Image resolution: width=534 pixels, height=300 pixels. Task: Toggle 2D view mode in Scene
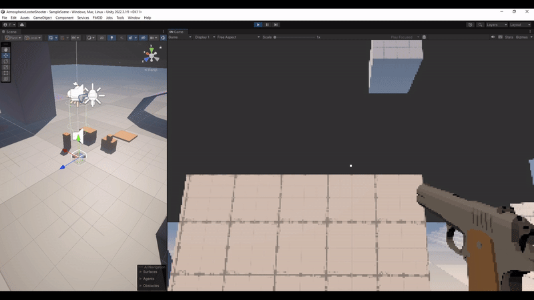(101, 38)
